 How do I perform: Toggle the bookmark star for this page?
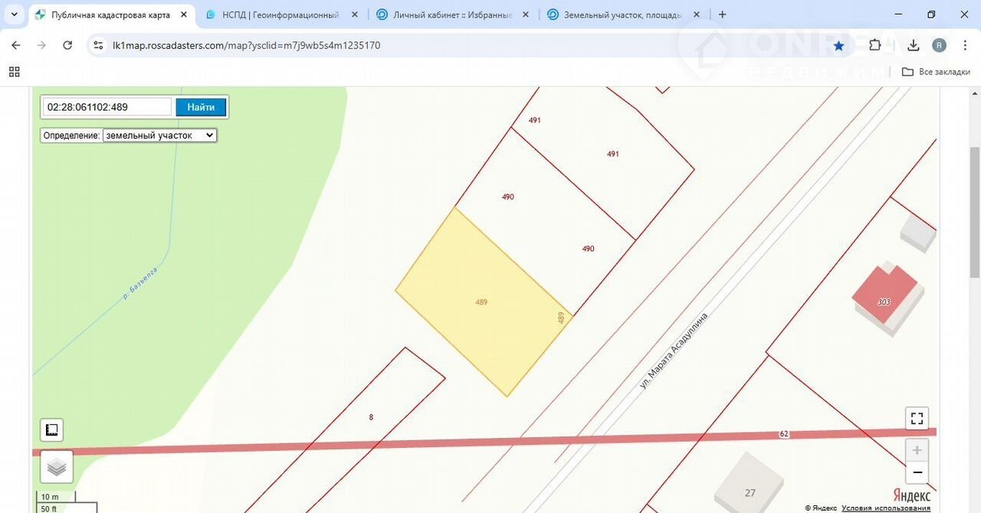838,45
